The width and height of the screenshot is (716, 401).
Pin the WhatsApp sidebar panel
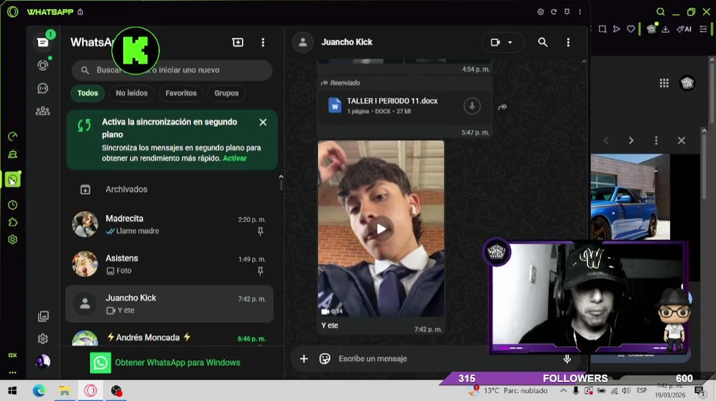(567, 12)
